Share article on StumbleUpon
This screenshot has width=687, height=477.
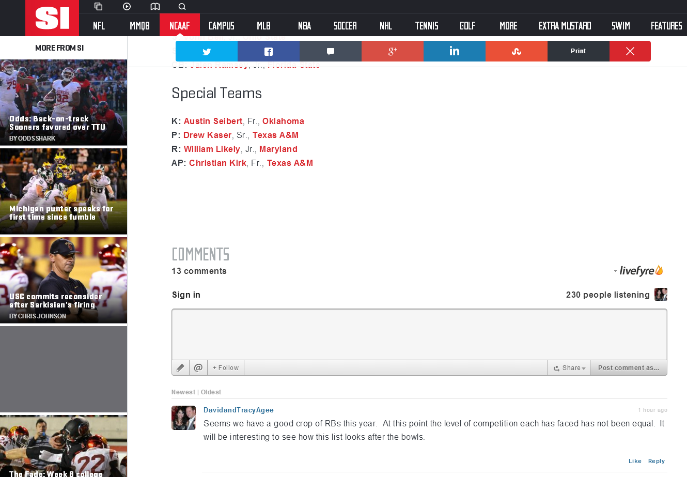[517, 51]
